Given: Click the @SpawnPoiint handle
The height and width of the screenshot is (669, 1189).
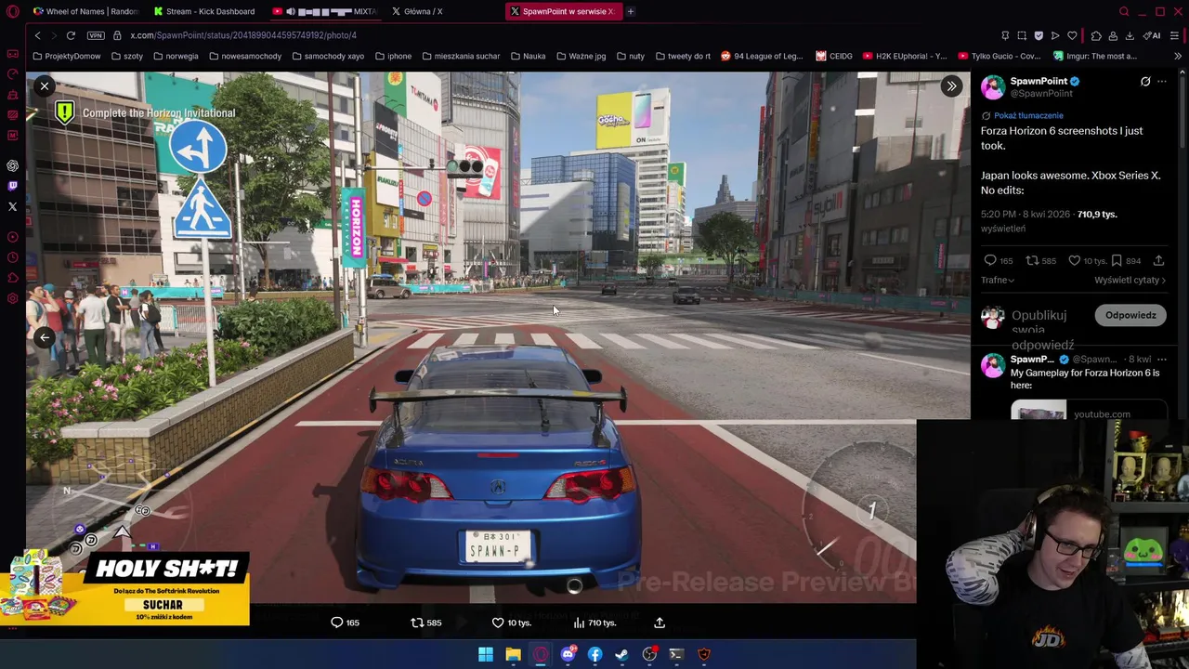Looking at the screenshot, I should 1041,94.
